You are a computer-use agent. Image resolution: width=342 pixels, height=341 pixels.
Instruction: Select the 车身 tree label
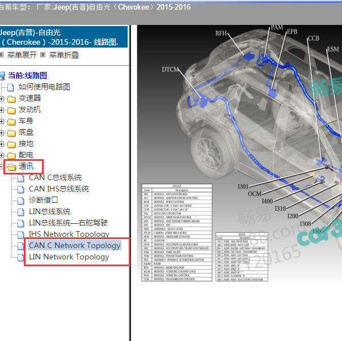coord(26,121)
